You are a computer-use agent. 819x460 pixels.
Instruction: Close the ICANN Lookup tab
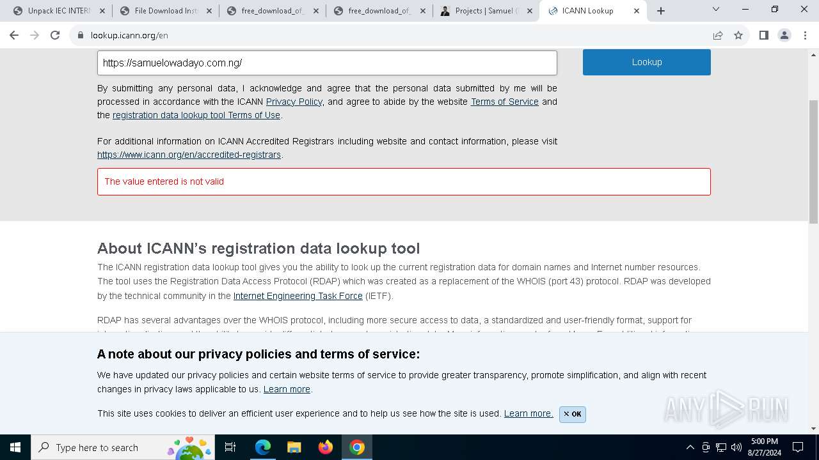coord(636,11)
